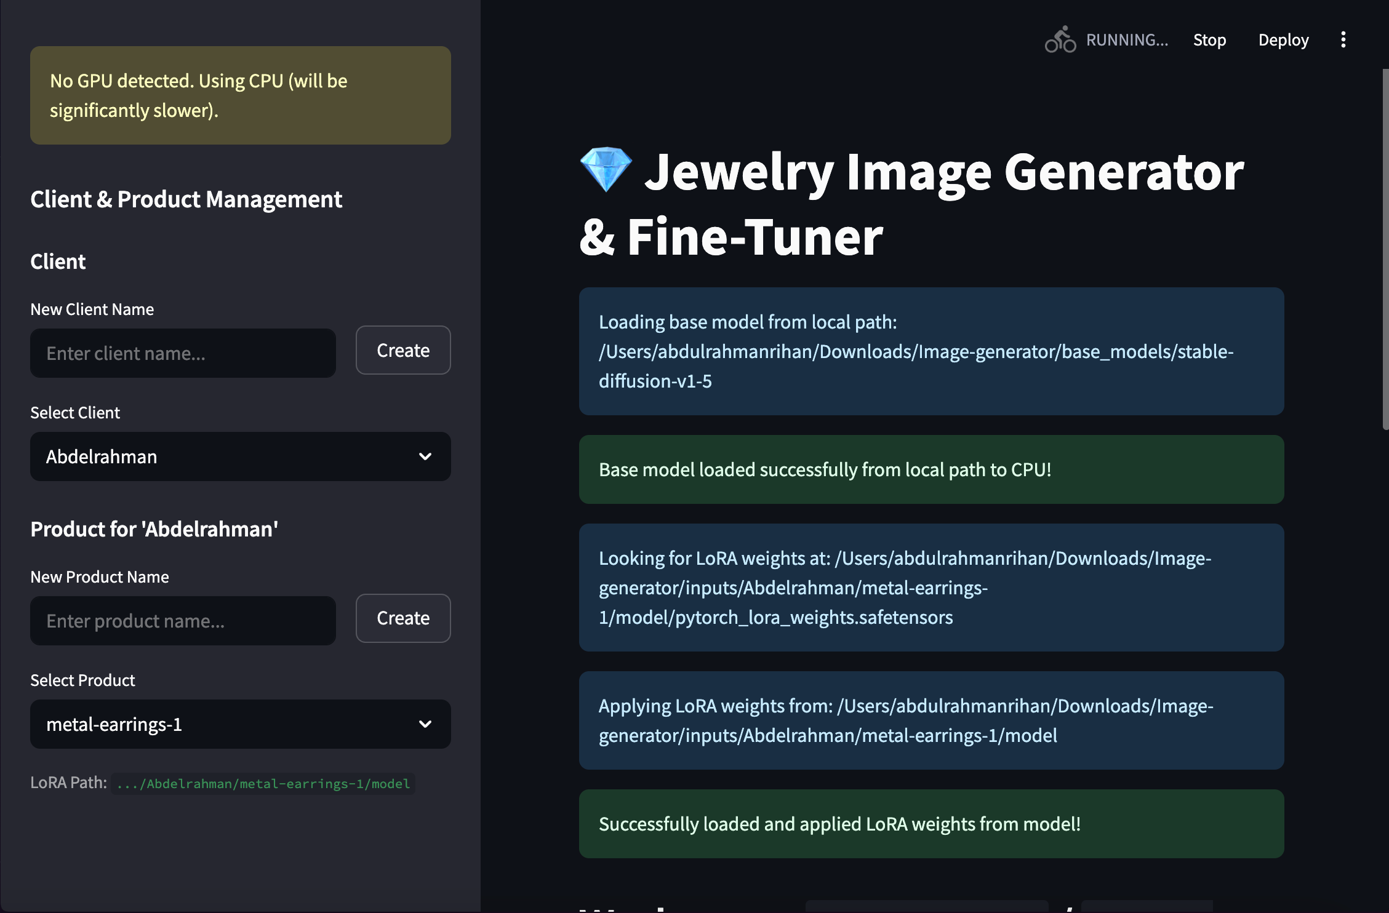Open the Select Client dropdown showing Abdelrahman

(240, 456)
